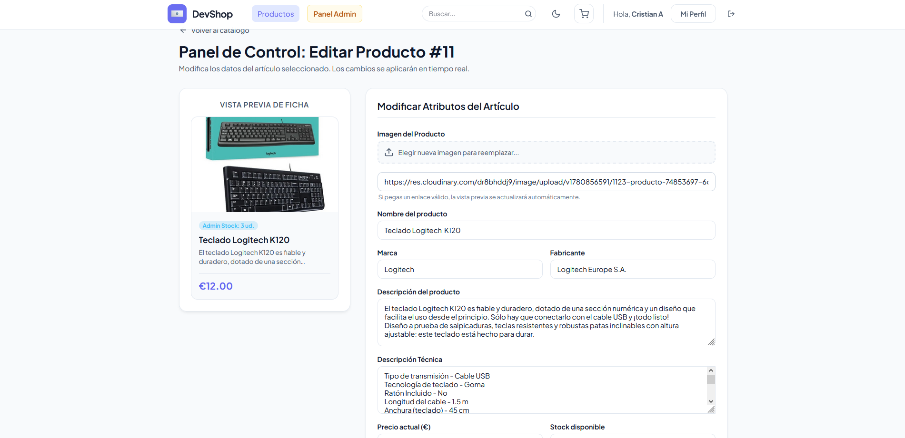The image size is (905, 438).
Task: Click in the Descripción del producto textarea
Action: pyautogui.click(x=546, y=322)
